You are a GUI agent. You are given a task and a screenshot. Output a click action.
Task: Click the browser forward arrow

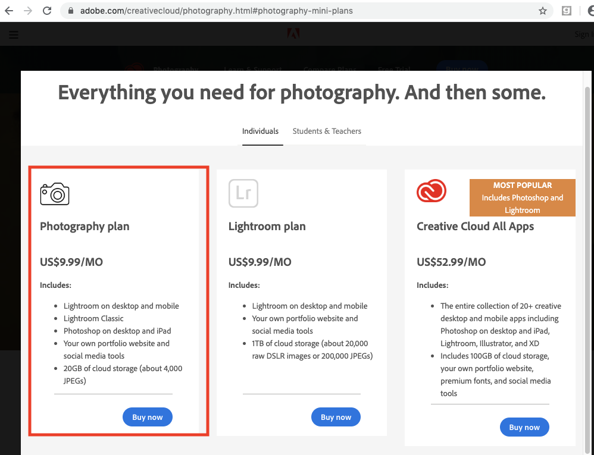point(28,11)
